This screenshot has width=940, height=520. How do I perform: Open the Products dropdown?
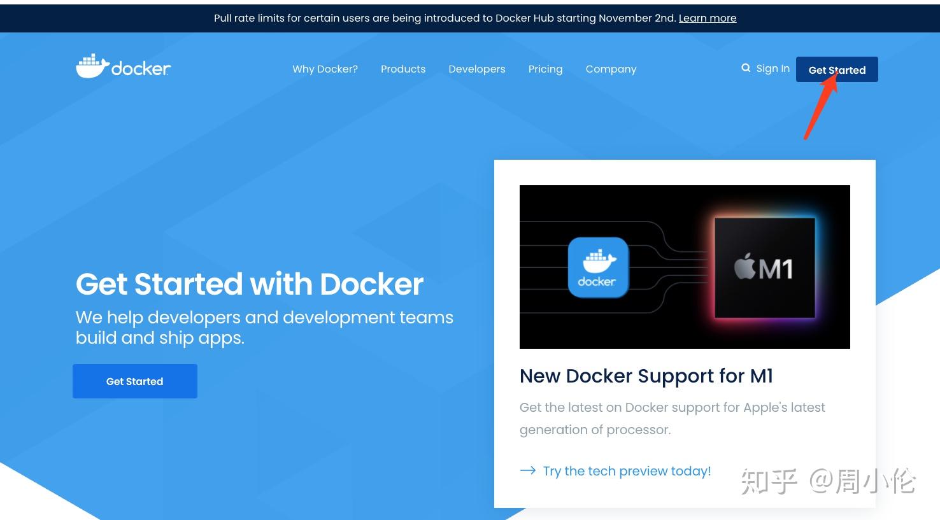(402, 69)
